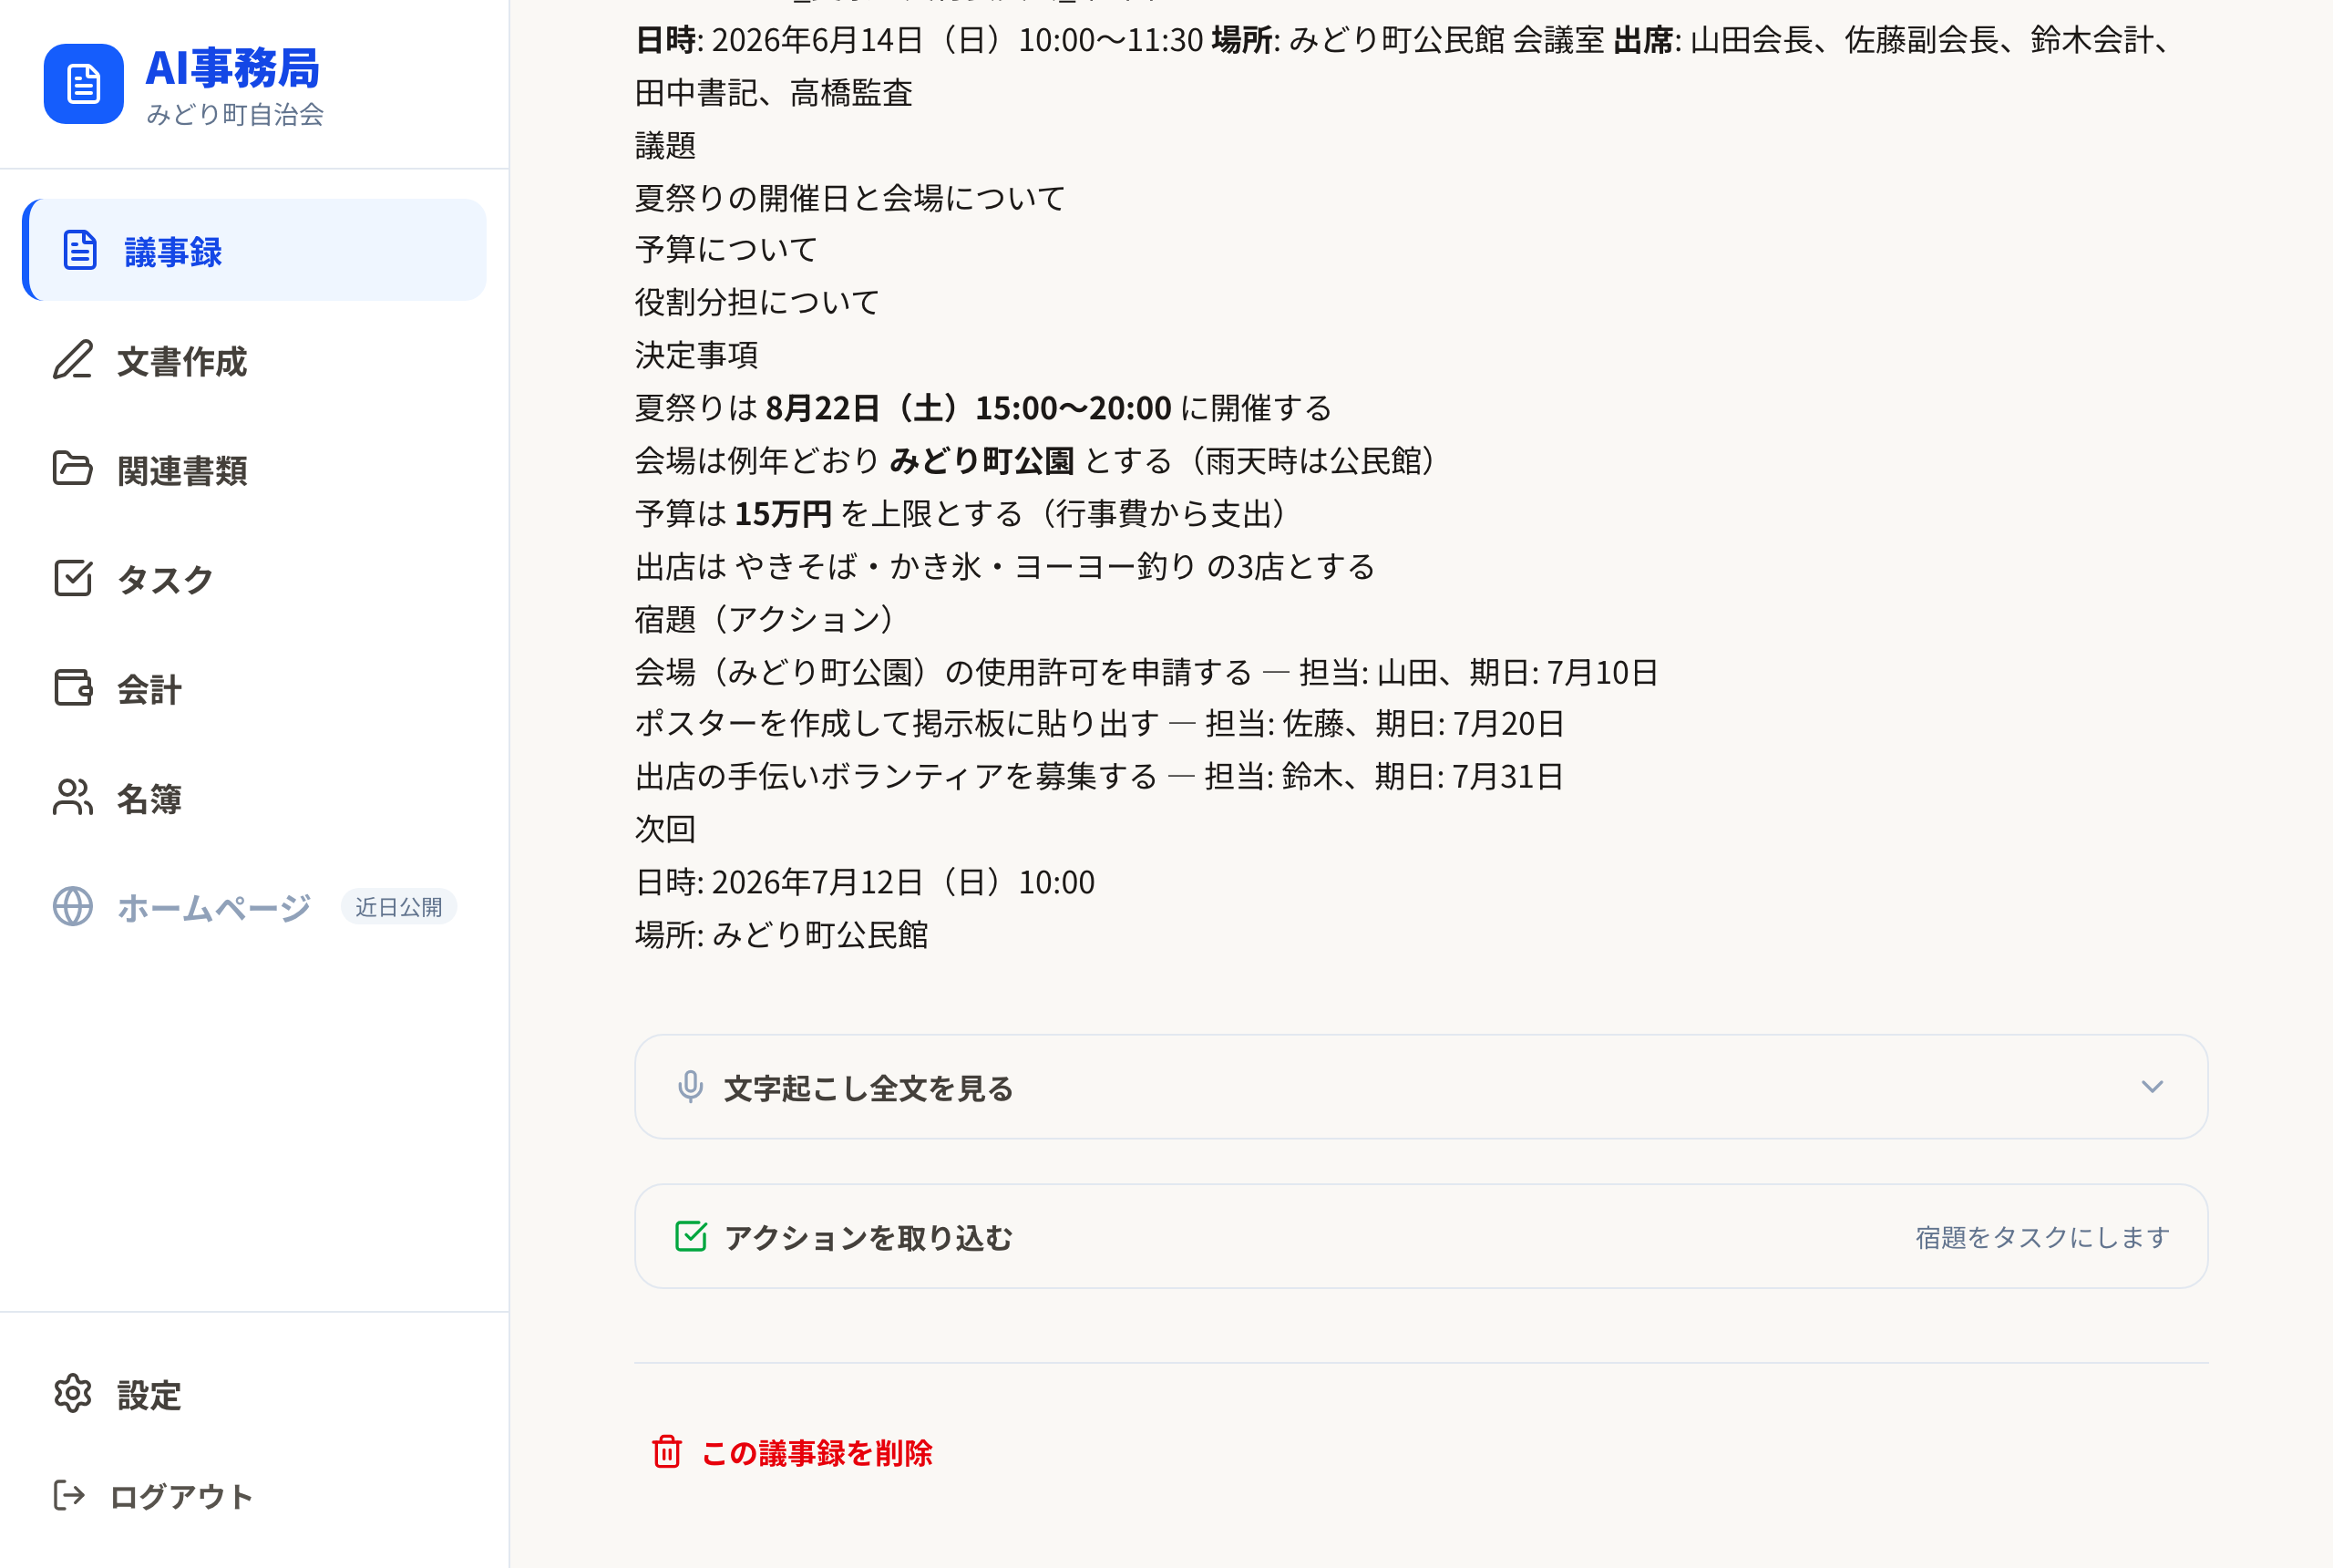
Task: Click the 関連書類 folder icon
Action: tap(73, 469)
